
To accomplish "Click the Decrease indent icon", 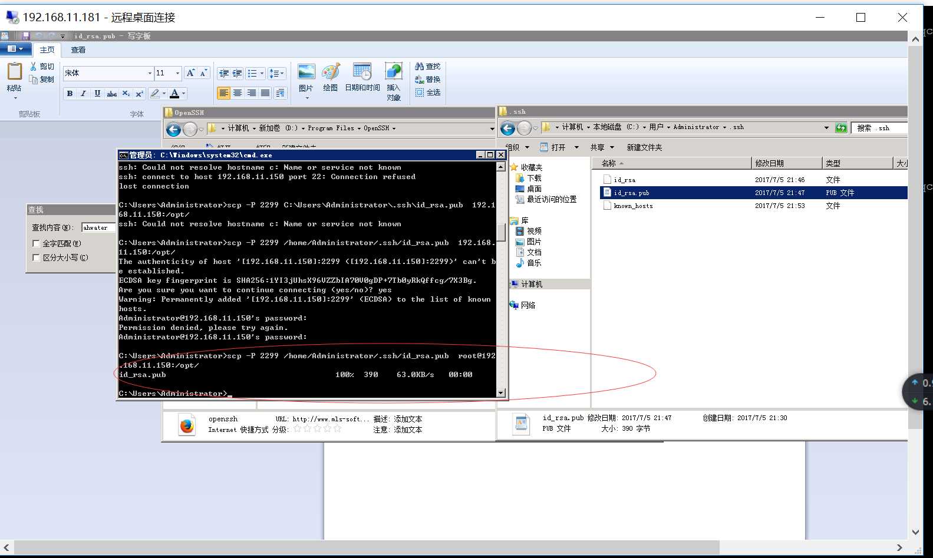I will point(223,73).
